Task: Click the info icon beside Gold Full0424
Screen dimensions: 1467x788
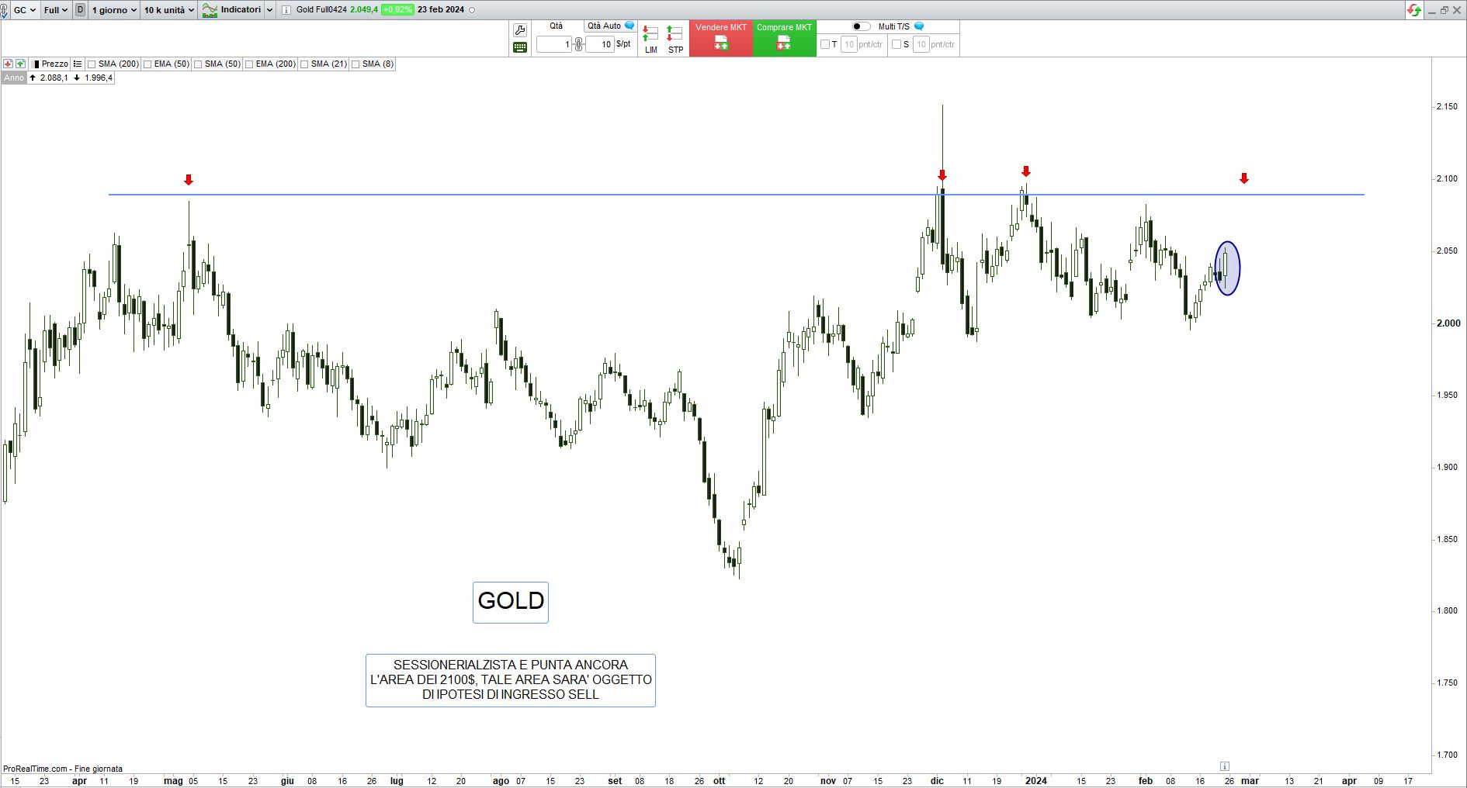Action: coord(286,10)
